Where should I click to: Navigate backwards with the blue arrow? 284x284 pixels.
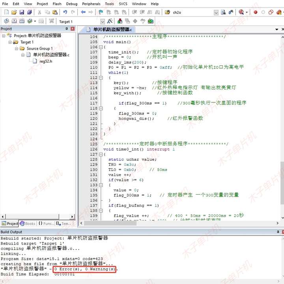[83, 12]
